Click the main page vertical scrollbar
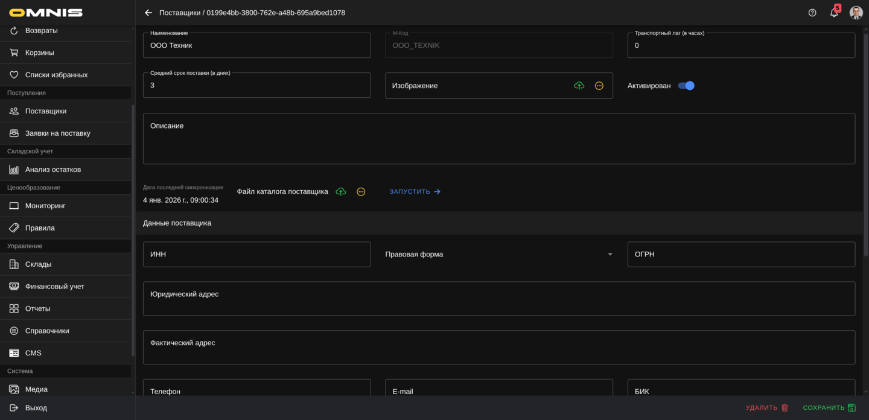The width and height of the screenshot is (869, 420). [x=866, y=145]
